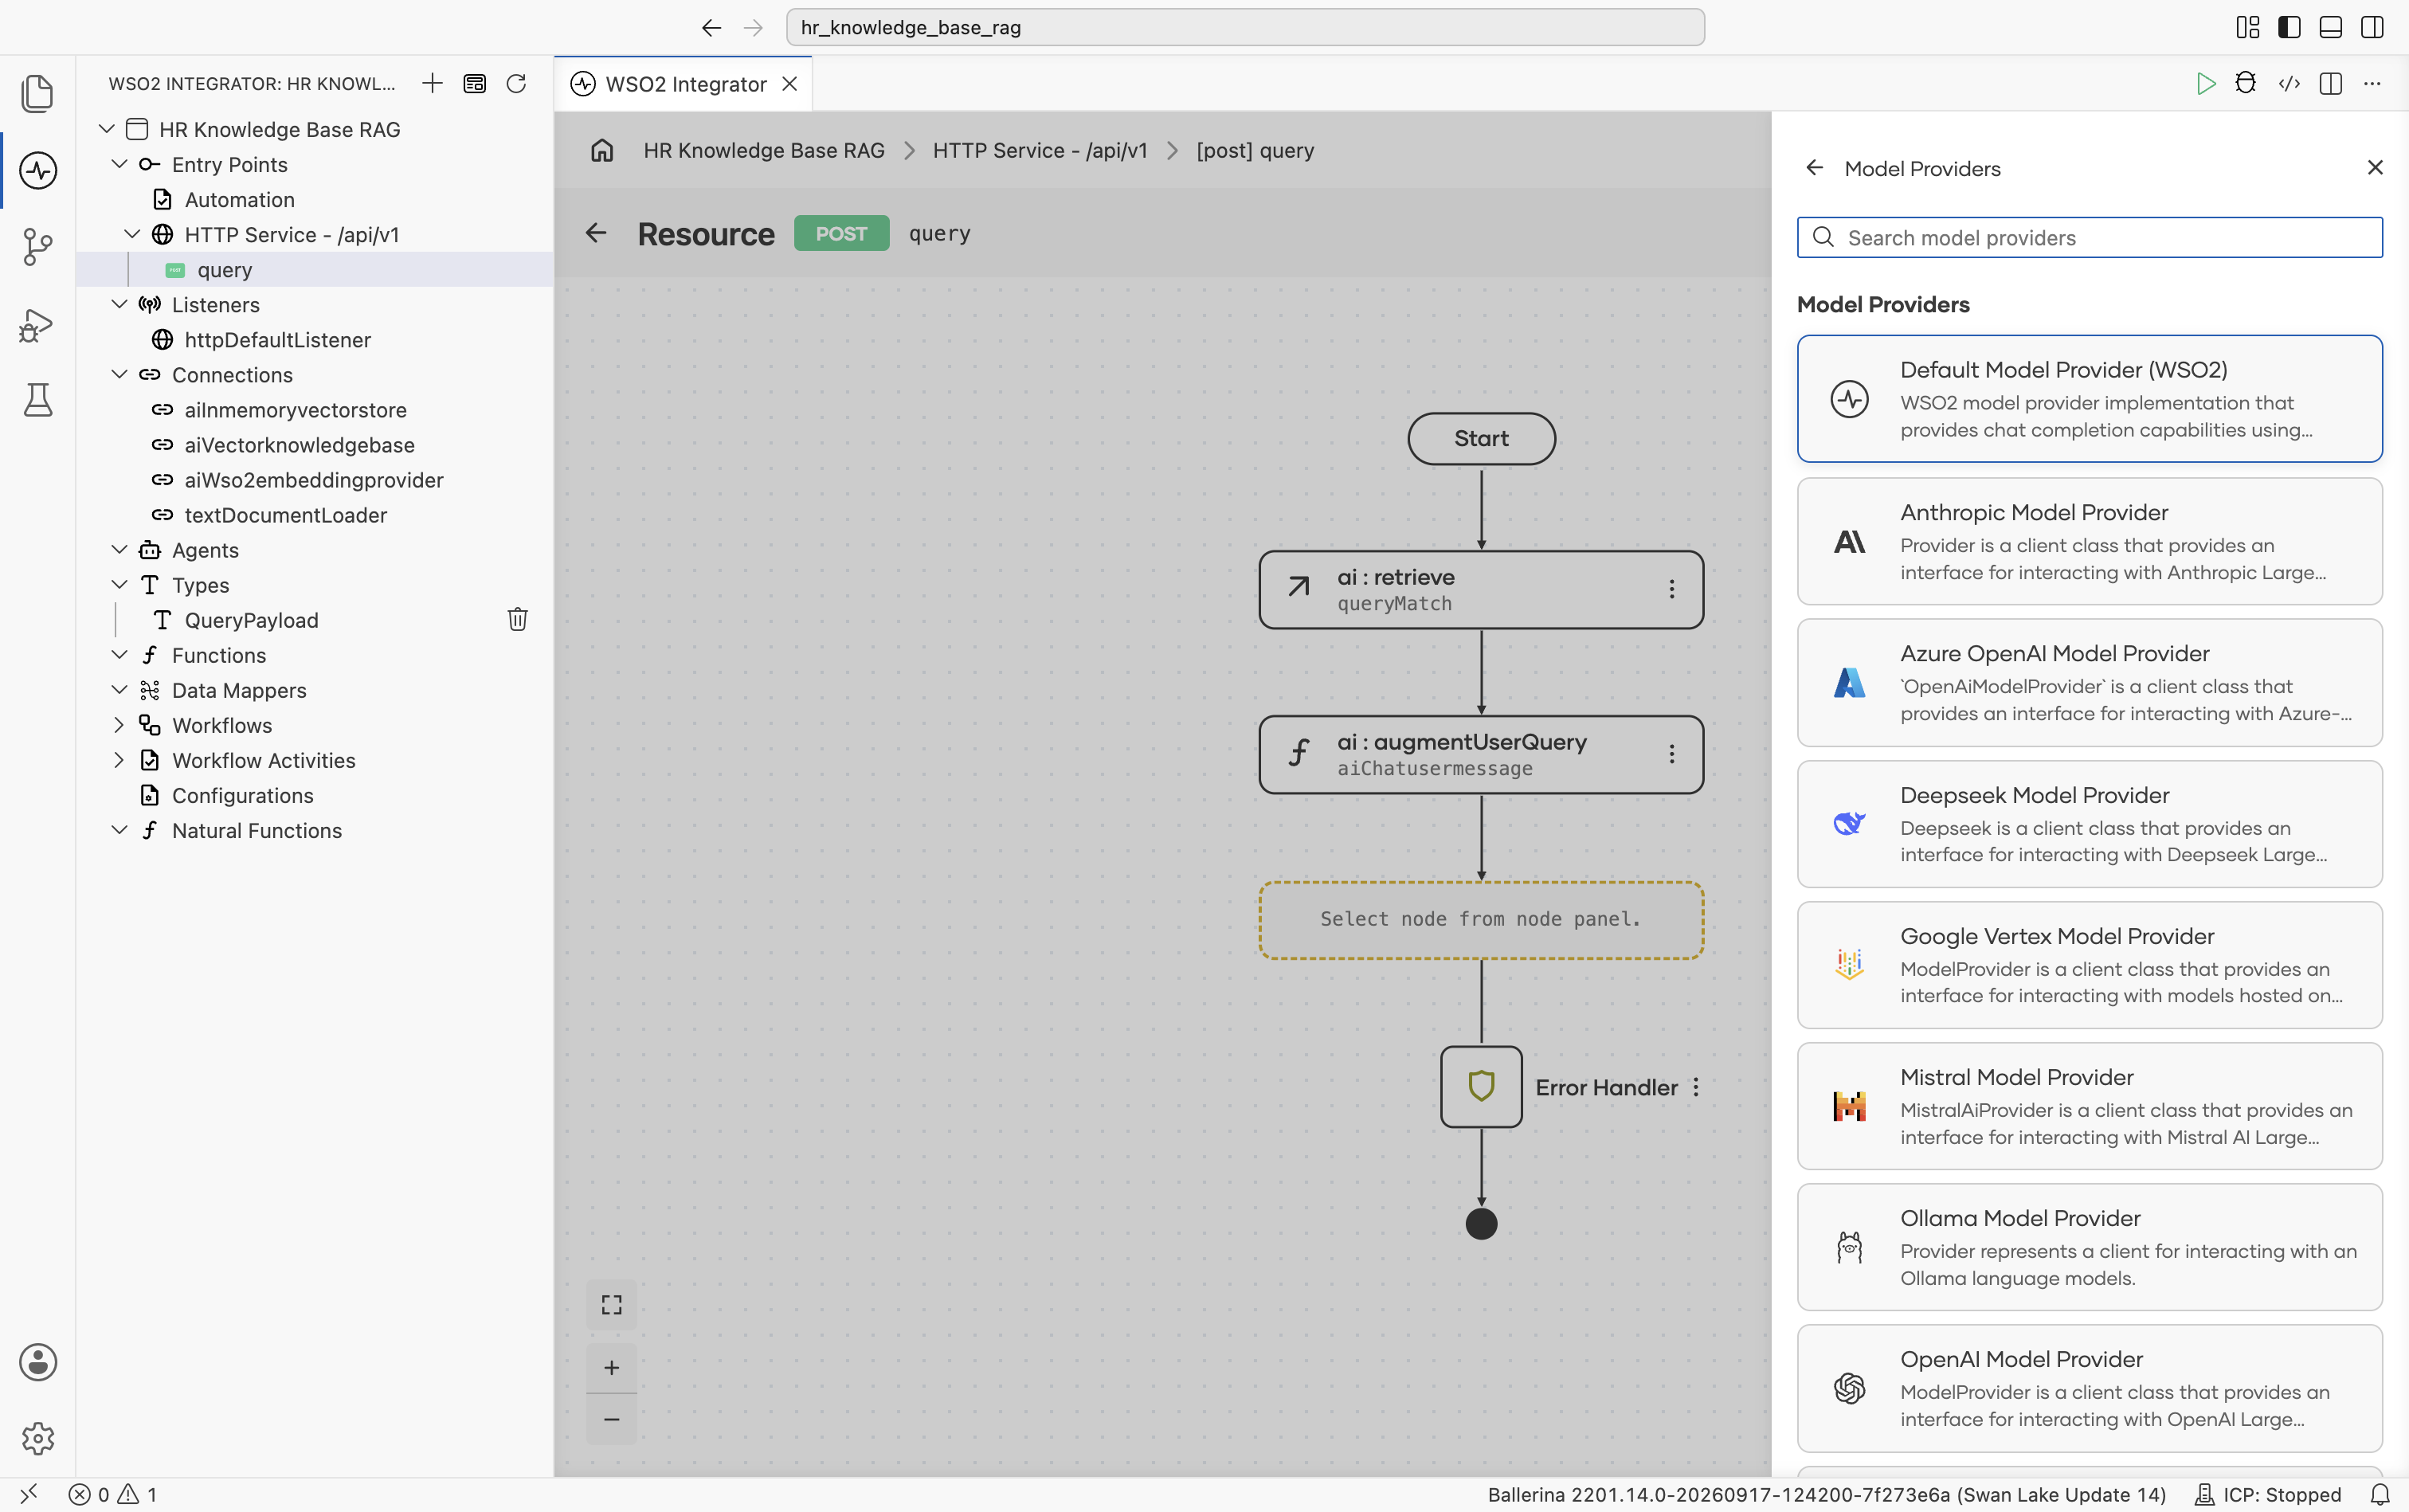Collapse the HTTP Service - /api/v1 node
This screenshot has height=1512, width=2409.
click(x=132, y=234)
